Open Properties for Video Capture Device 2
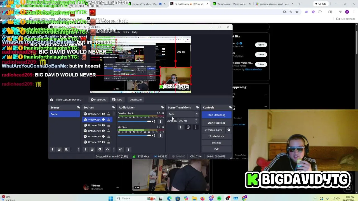This screenshot has width=358, height=201. [x=98, y=100]
